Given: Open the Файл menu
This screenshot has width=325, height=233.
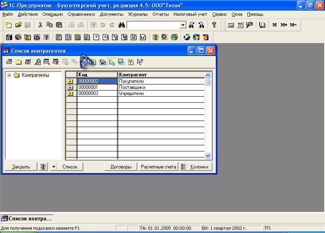Looking at the screenshot, I should click(7, 14).
